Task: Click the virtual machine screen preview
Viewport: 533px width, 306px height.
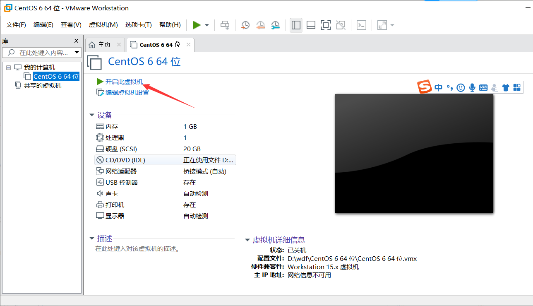Action: [x=414, y=153]
